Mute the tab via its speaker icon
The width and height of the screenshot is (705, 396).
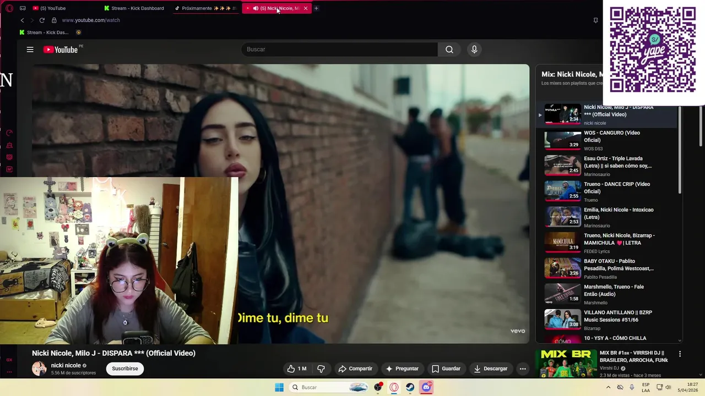(x=256, y=8)
